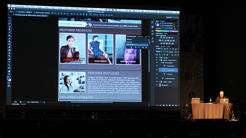Select Body copy paragraph style

(x=137, y=42)
